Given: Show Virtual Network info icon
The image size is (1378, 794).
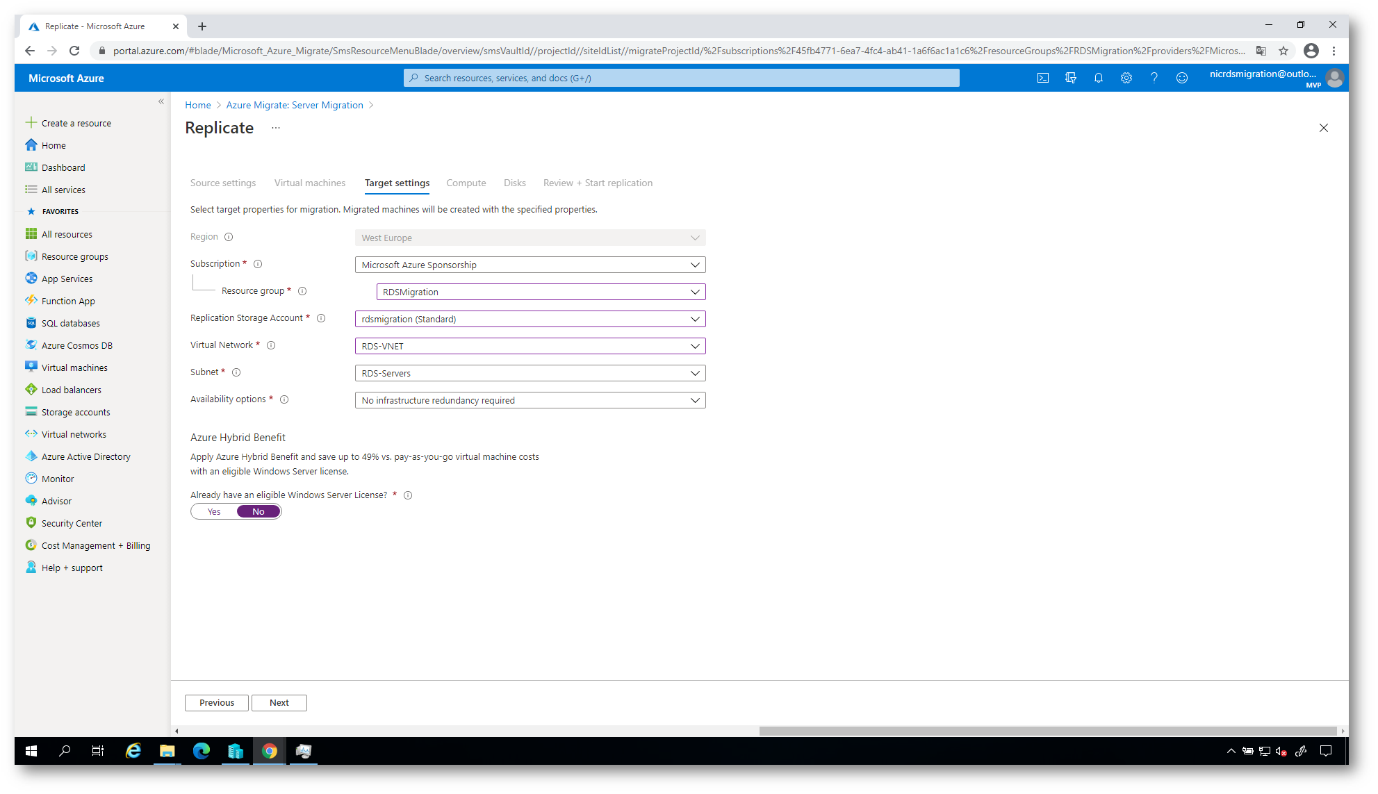Looking at the screenshot, I should click(271, 345).
